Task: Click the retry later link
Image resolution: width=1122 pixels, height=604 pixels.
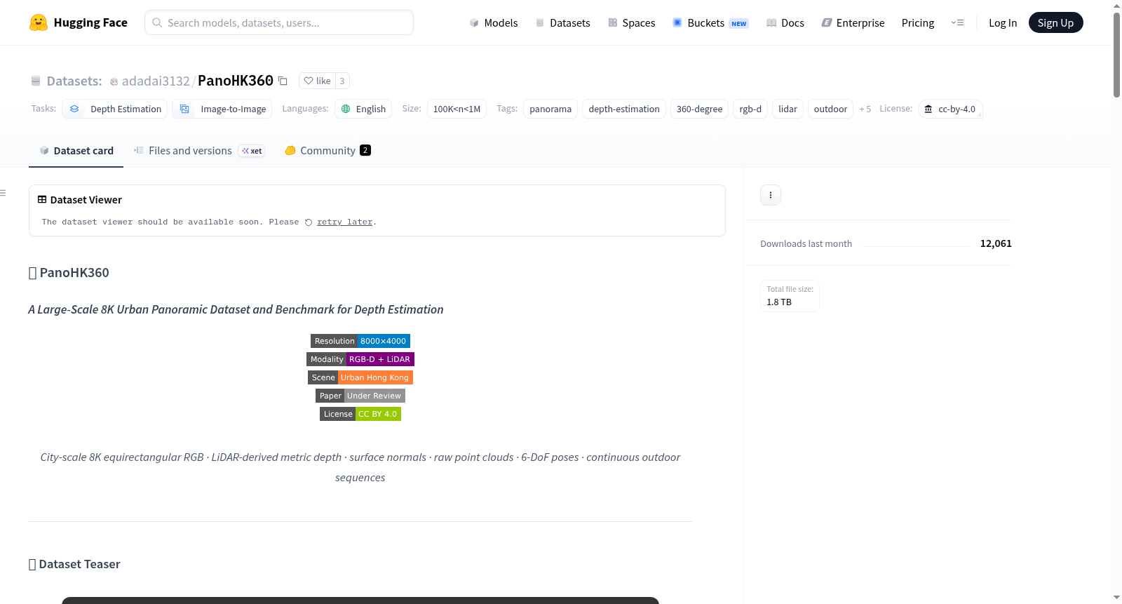Action: pyautogui.click(x=344, y=222)
